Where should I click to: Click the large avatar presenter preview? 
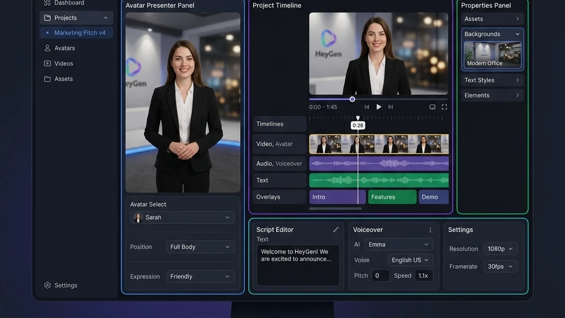(x=183, y=102)
